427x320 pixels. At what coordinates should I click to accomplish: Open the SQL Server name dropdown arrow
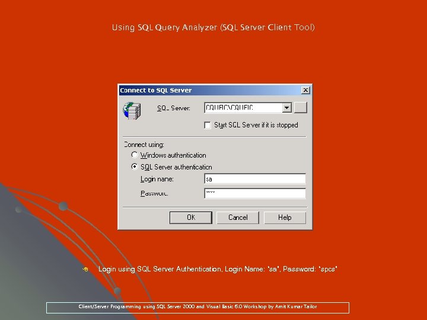287,108
